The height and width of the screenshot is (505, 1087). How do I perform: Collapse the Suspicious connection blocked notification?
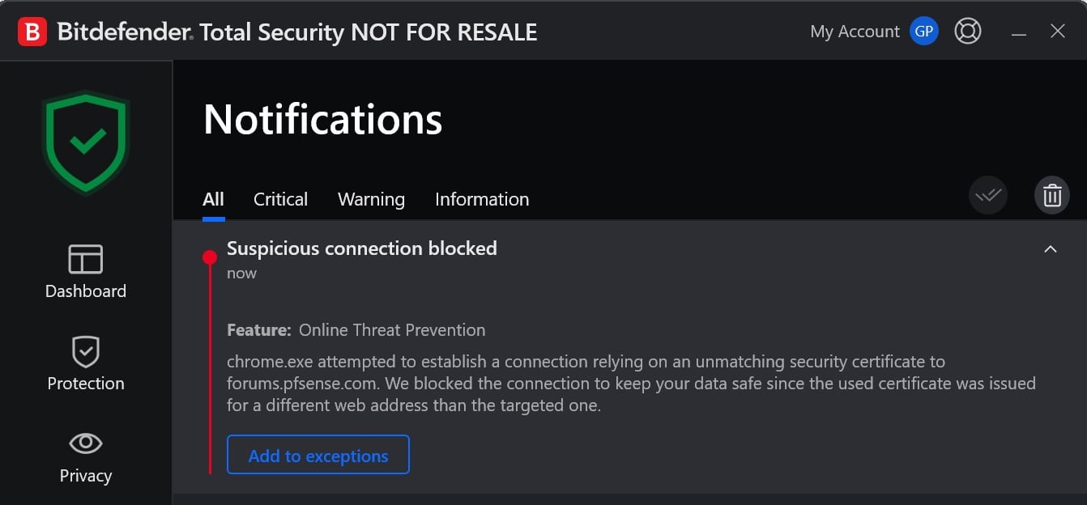click(1051, 249)
